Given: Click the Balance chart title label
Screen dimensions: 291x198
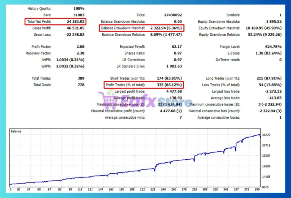Looking at the screenshot, I should click(16, 131).
